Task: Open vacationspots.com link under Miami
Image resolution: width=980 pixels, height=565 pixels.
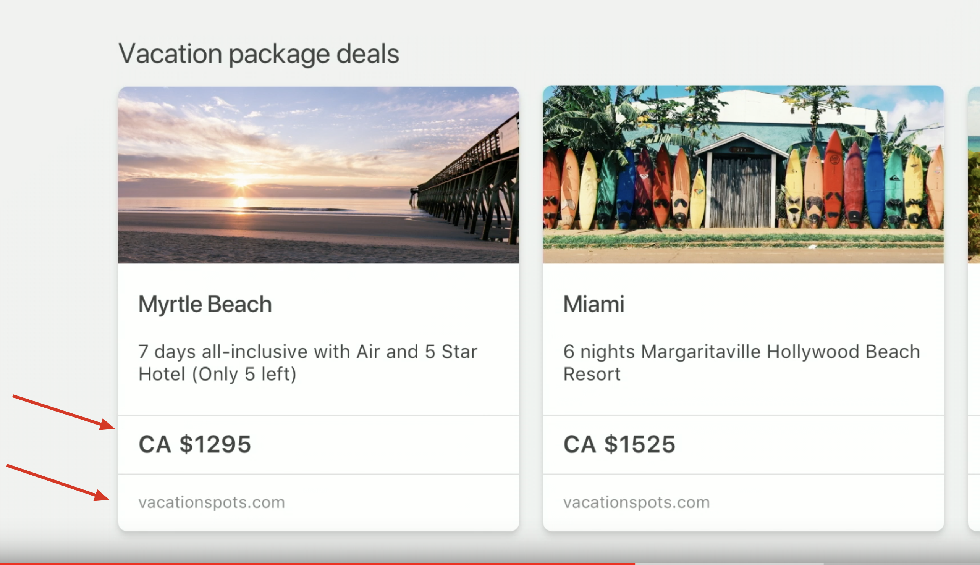Action: [636, 502]
